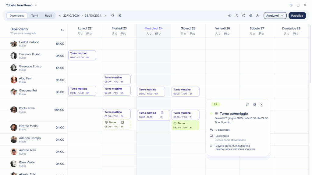Switch to the Turni tab
The width and height of the screenshot is (312, 175).
35,15
